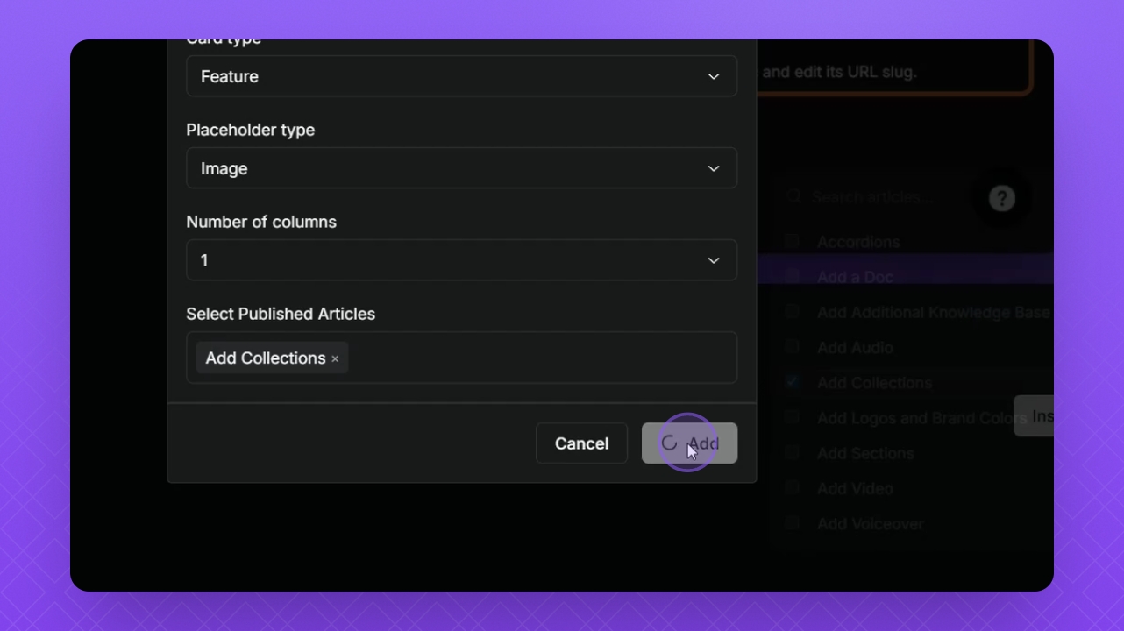Image resolution: width=1124 pixels, height=631 pixels.
Task: Click the Number of columns label
Action: pos(261,222)
